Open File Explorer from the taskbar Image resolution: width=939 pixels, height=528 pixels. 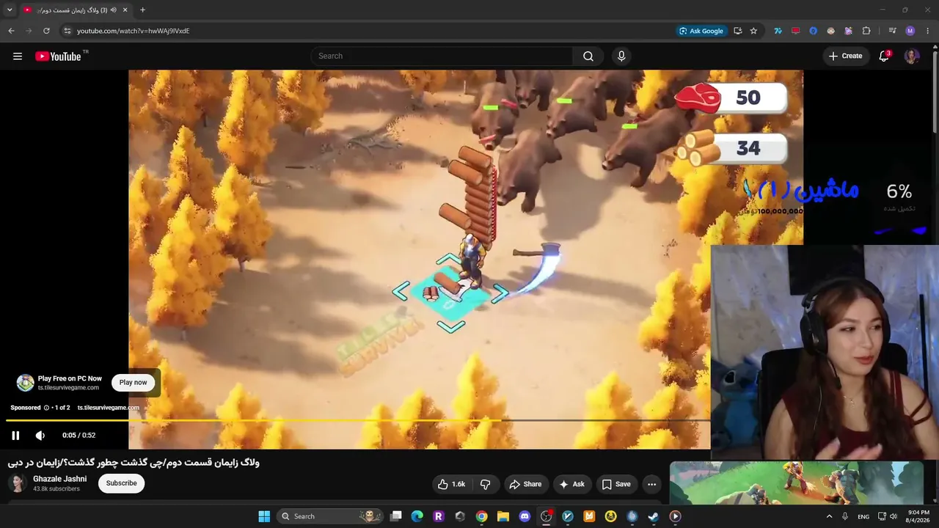click(x=503, y=516)
